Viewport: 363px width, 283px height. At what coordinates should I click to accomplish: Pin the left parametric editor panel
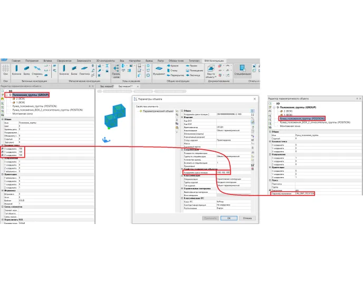pos(90,86)
